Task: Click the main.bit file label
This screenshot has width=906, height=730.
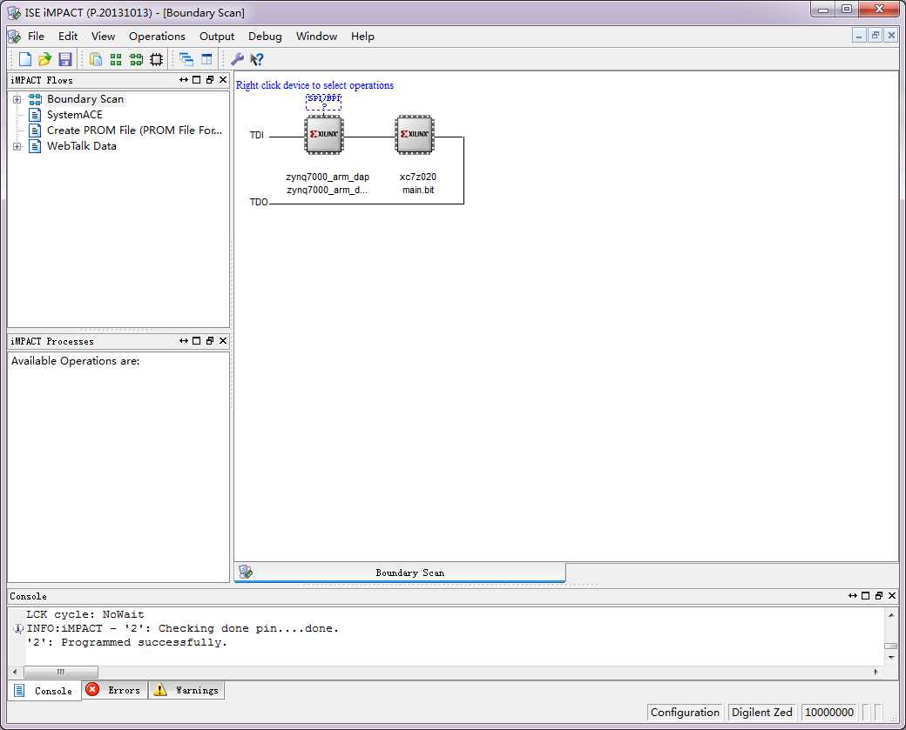Action: (418, 190)
